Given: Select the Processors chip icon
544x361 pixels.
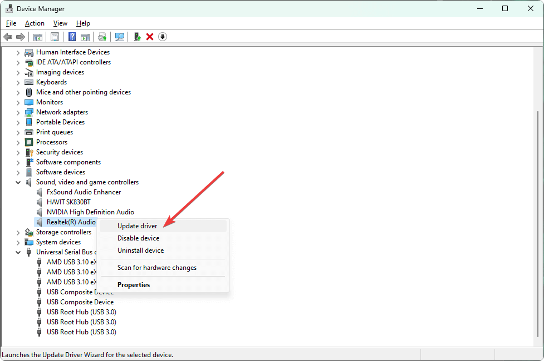Looking at the screenshot, I should (x=29, y=142).
